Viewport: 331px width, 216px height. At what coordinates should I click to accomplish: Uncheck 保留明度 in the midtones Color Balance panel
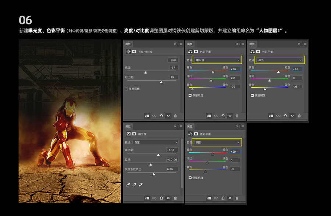[x=190, y=95]
